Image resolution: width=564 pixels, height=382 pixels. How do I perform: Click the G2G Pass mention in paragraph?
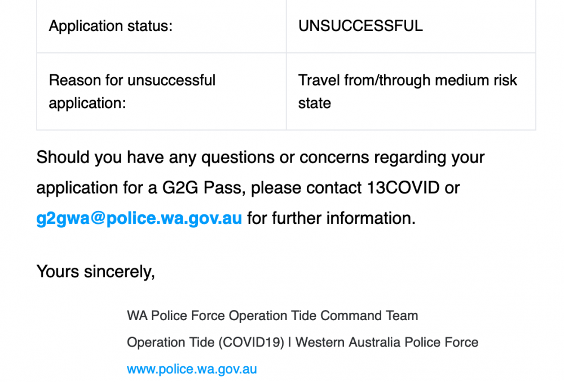(204, 187)
